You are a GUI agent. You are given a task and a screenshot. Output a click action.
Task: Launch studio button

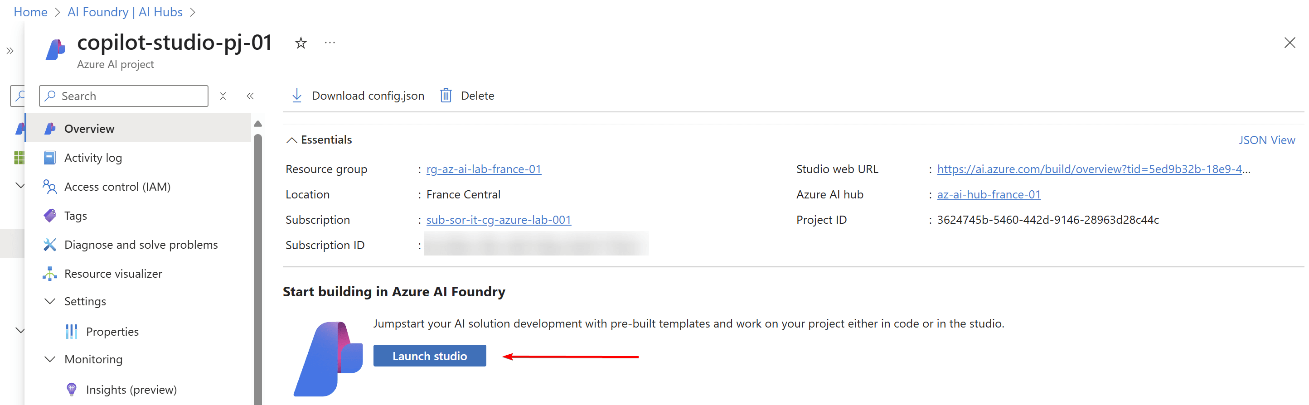tap(429, 356)
